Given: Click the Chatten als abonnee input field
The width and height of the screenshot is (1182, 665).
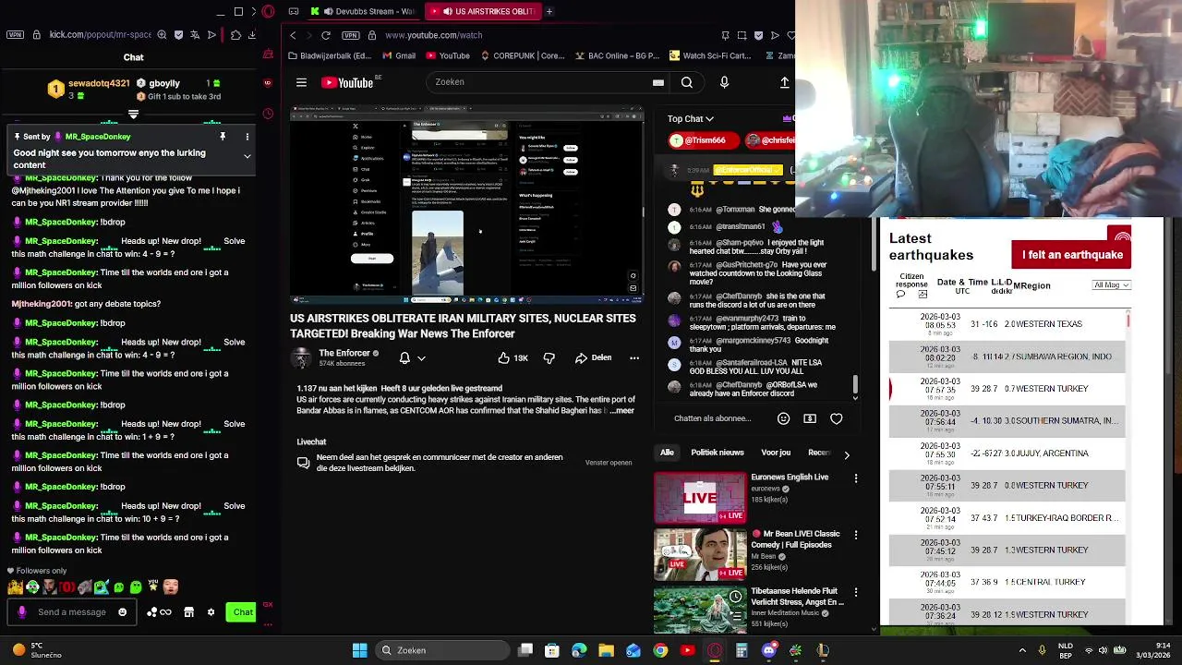Looking at the screenshot, I should [712, 418].
